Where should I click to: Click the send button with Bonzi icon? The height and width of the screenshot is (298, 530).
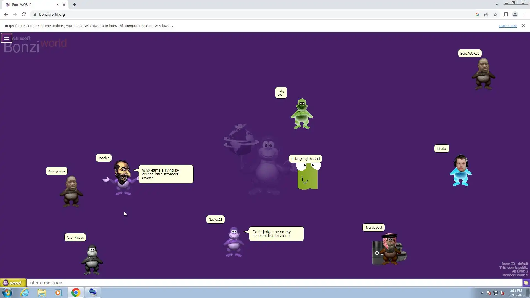click(x=13, y=283)
